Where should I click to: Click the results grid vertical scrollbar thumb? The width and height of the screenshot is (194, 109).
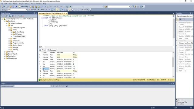173,62
